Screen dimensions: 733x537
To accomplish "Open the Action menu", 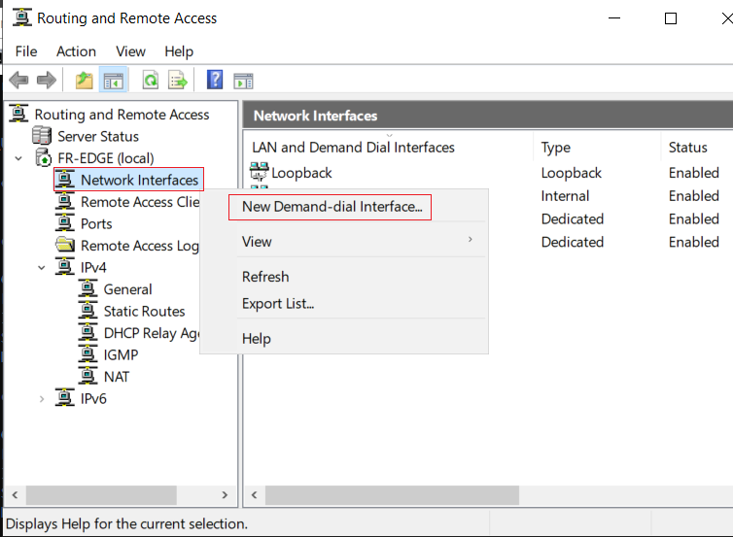I will click(x=76, y=51).
